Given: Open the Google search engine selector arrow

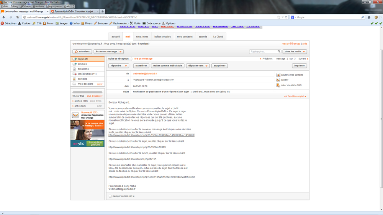Looking at the screenshot, I should click(295, 17).
